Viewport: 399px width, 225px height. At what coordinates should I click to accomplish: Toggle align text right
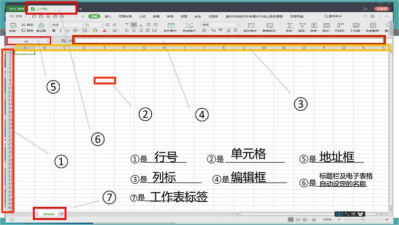tap(141, 30)
